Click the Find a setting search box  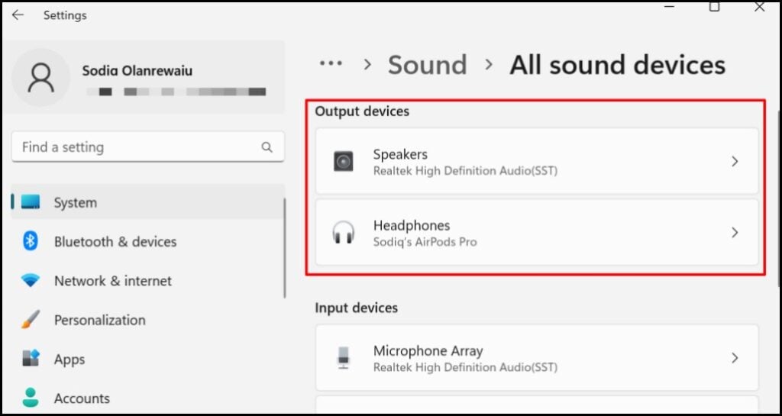pyautogui.click(x=137, y=147)
